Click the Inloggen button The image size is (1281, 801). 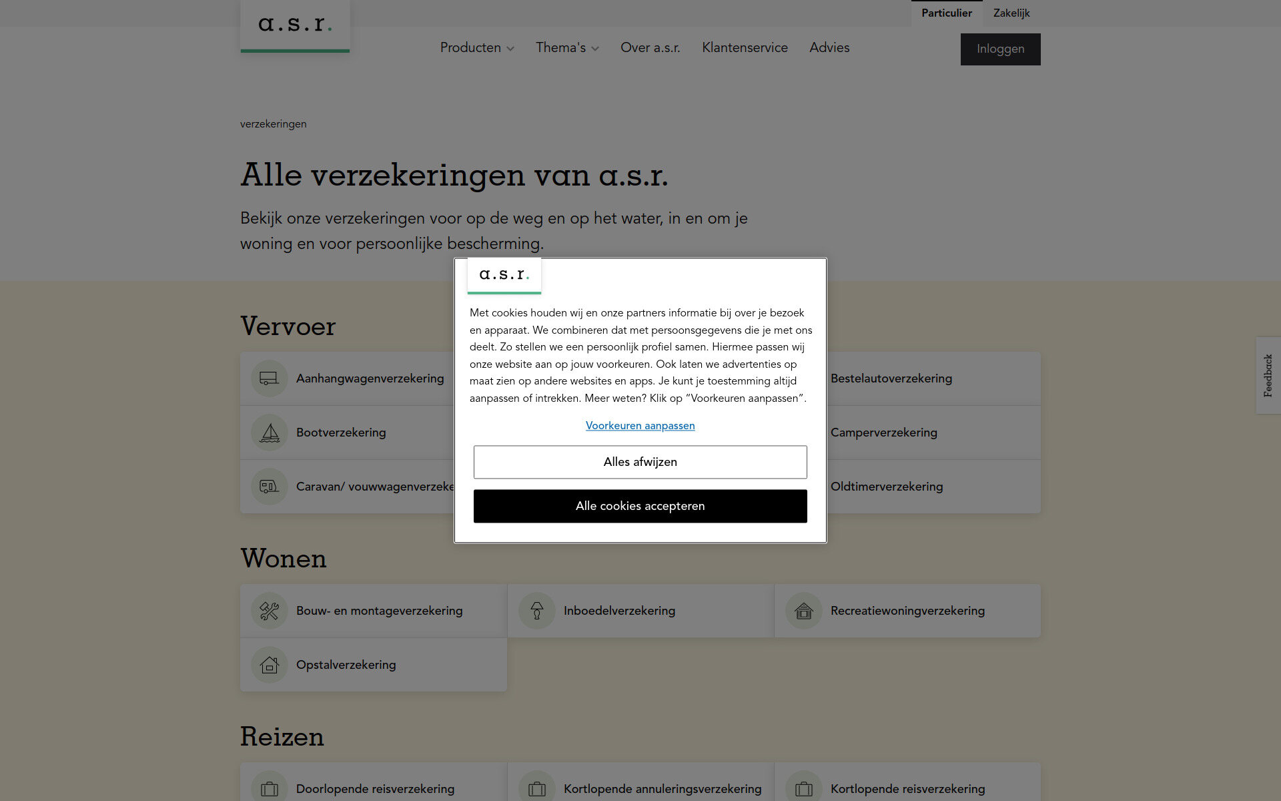(x=1001, y=49)
